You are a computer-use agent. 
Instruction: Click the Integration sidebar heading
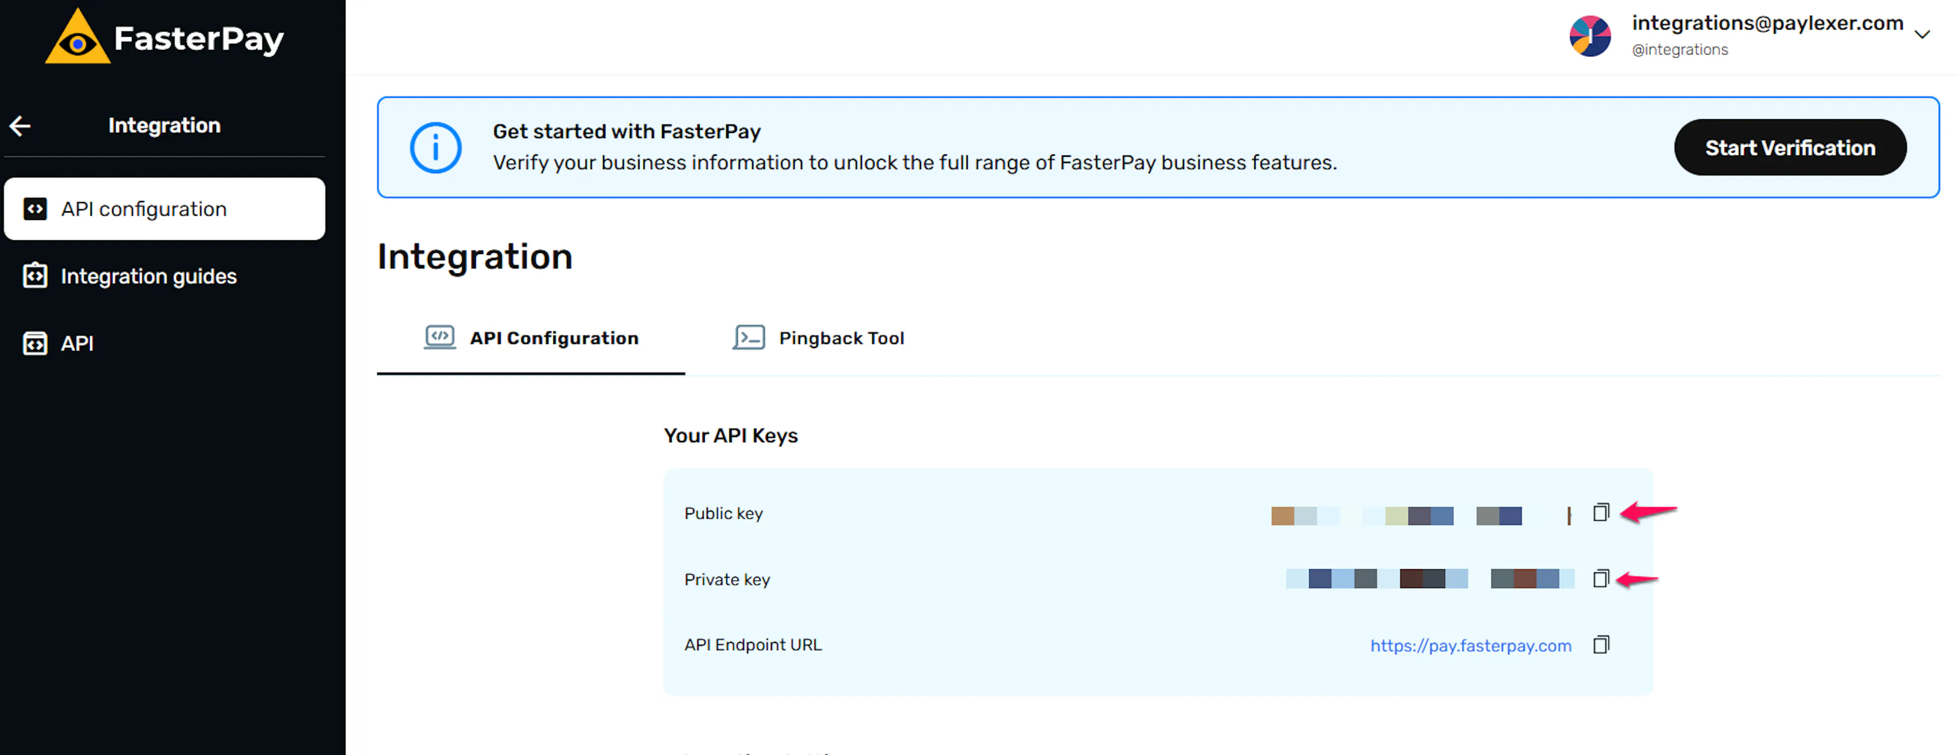(x=164, y=125)
